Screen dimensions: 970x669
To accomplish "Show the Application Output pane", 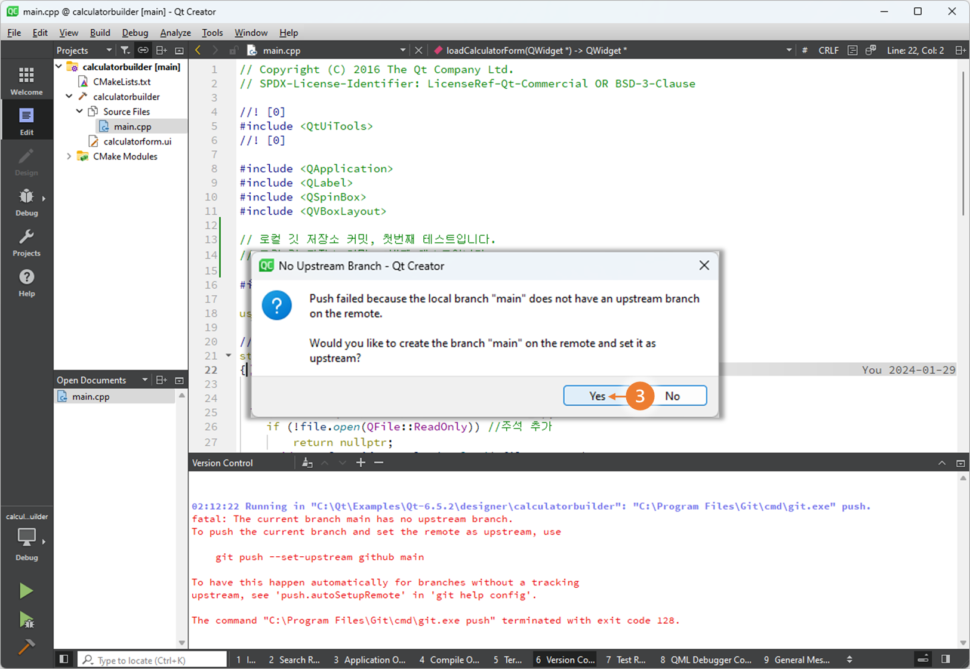I will (x=369, y=659).
